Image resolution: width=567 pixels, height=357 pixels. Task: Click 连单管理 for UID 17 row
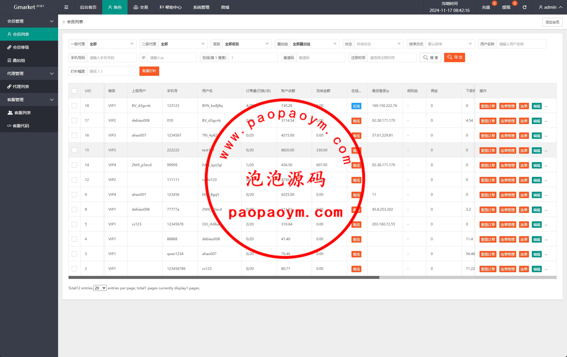[507, 121]
